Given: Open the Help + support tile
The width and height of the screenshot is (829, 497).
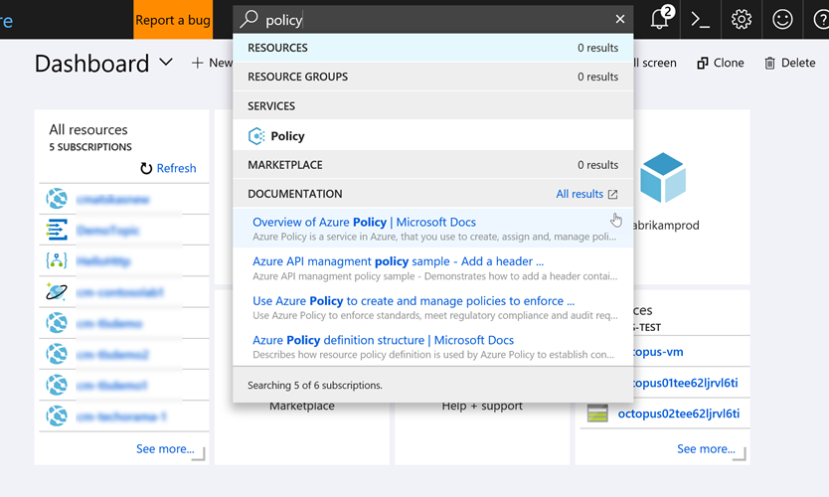Looking at the screenshot, I should 482,407.
